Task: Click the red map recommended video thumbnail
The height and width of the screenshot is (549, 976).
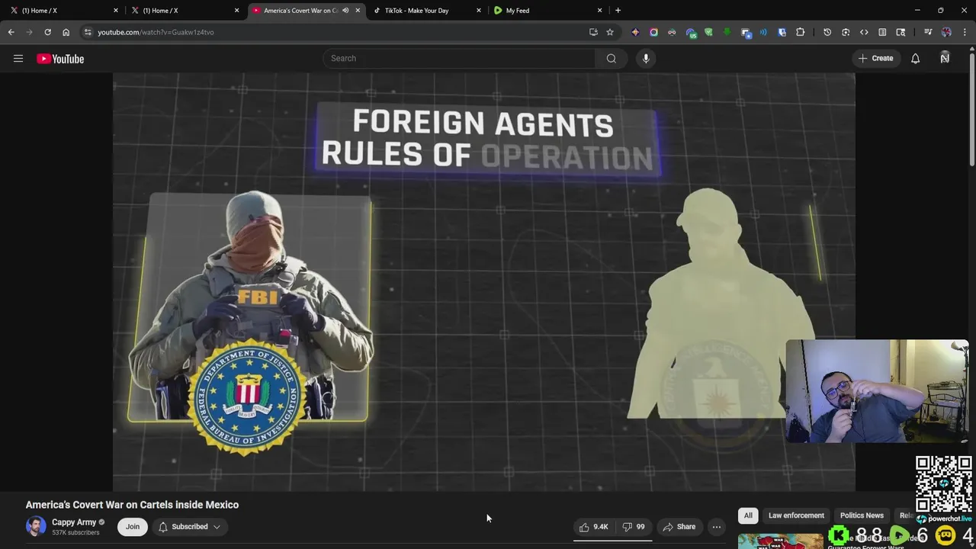Action: click(x=780, y=541)
